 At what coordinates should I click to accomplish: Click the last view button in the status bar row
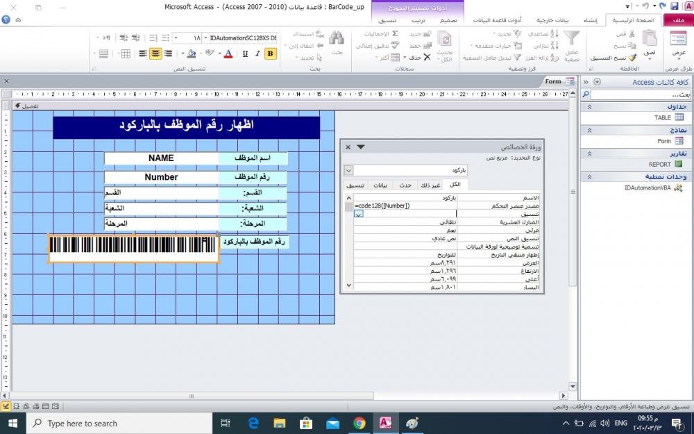[x=56, y=406]
